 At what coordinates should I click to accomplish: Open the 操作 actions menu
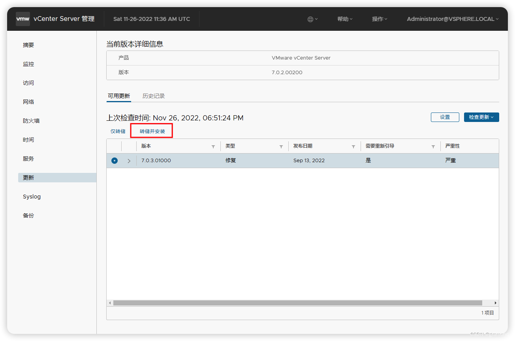coord(380,19)
